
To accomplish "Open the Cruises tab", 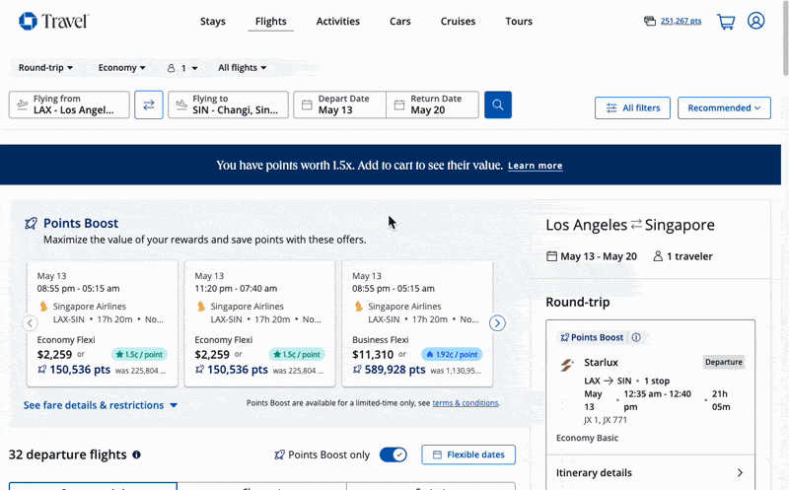I will [x=458, y=21].
